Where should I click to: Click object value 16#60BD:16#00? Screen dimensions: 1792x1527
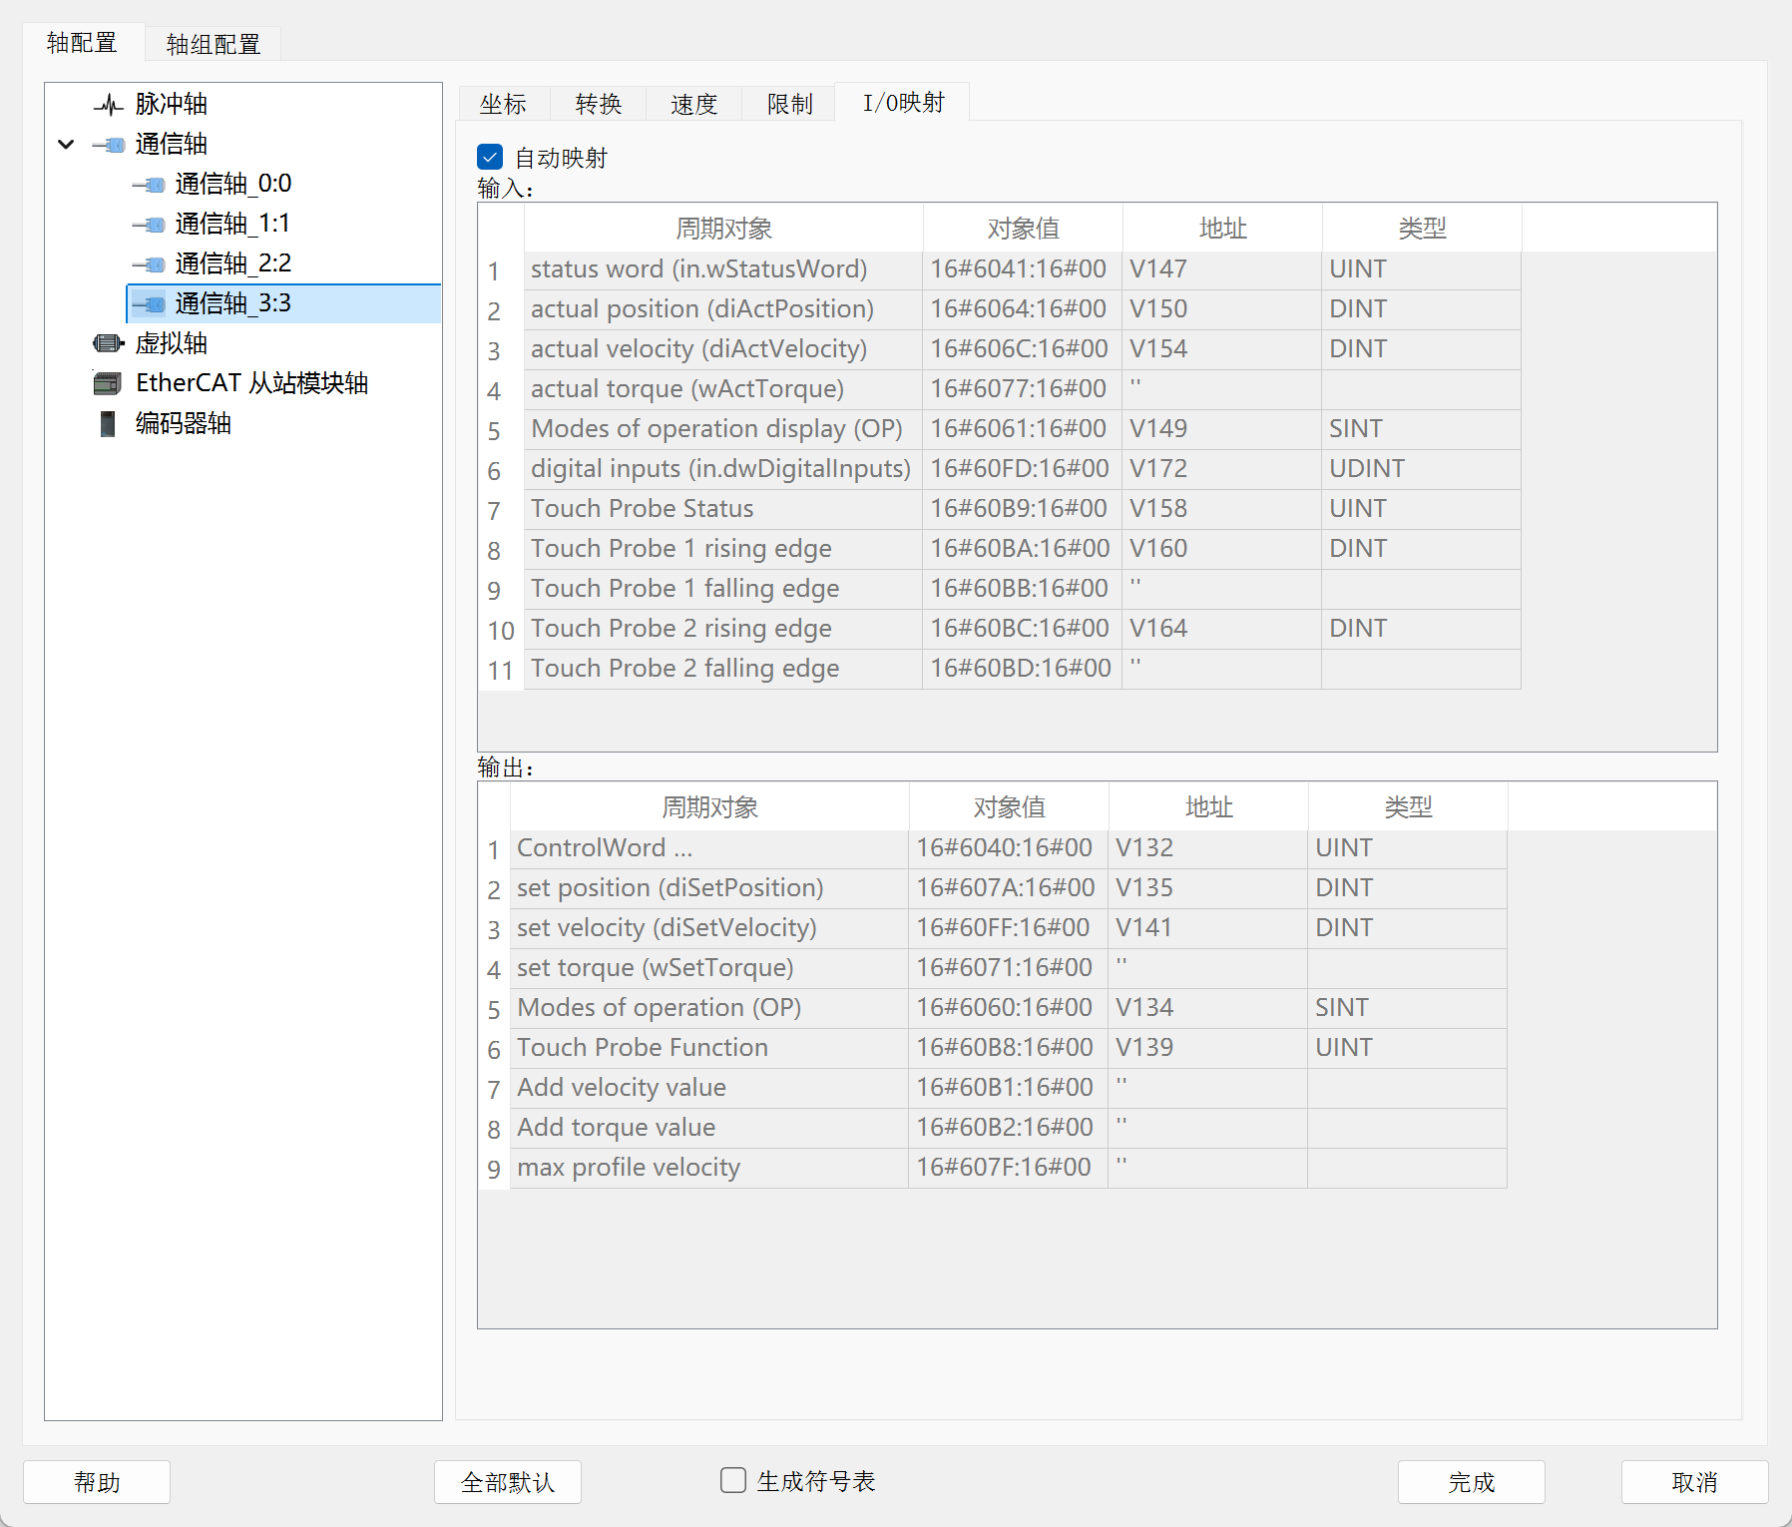pos(1023,669)
